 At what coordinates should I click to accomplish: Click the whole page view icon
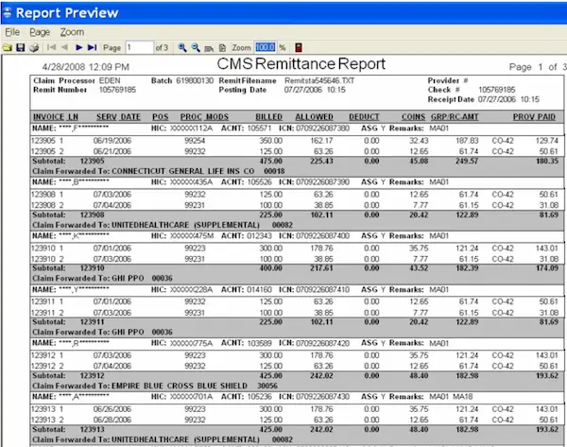[x=222, y=48]
